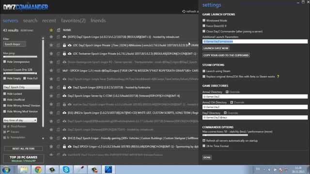Click LAUNCH DAYZ NOW button
Screen dimensions: 310x174
[x=216, y=48]
